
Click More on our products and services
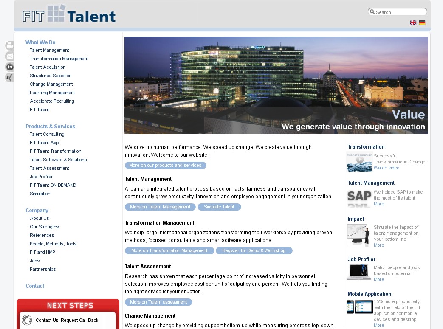point(166,166)
